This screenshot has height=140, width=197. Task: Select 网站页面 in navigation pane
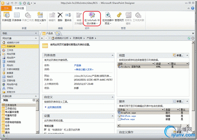click(11, 54)
